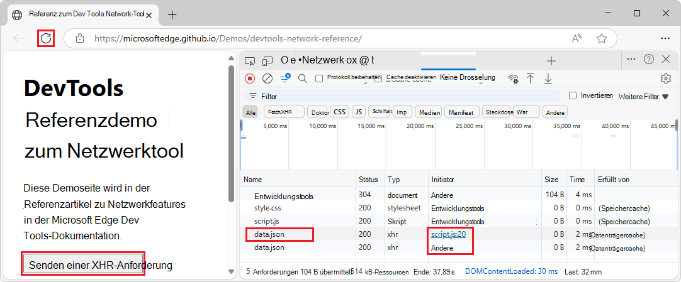Open a new browser tab with the plus button
This screenshot has height=282, width=681.
(172, 14)
